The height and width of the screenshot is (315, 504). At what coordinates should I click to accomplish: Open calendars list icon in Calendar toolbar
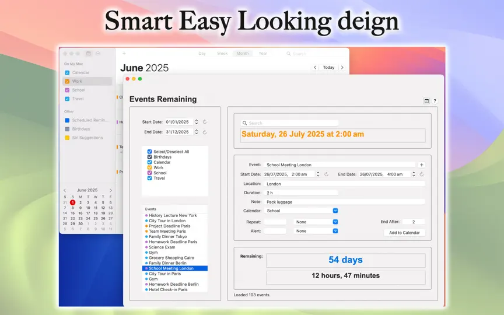[x=89, y=53]
